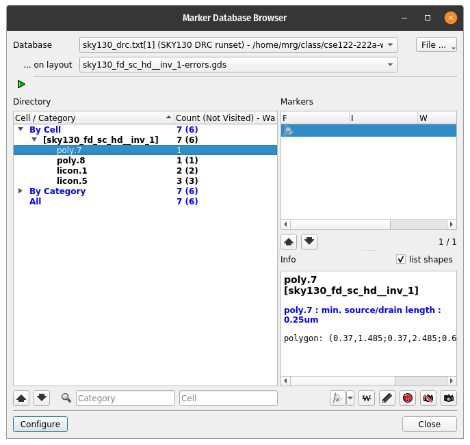
Task: Collapse the By Cell tree node
Action: pyautogui.click(x=21, y=129)
